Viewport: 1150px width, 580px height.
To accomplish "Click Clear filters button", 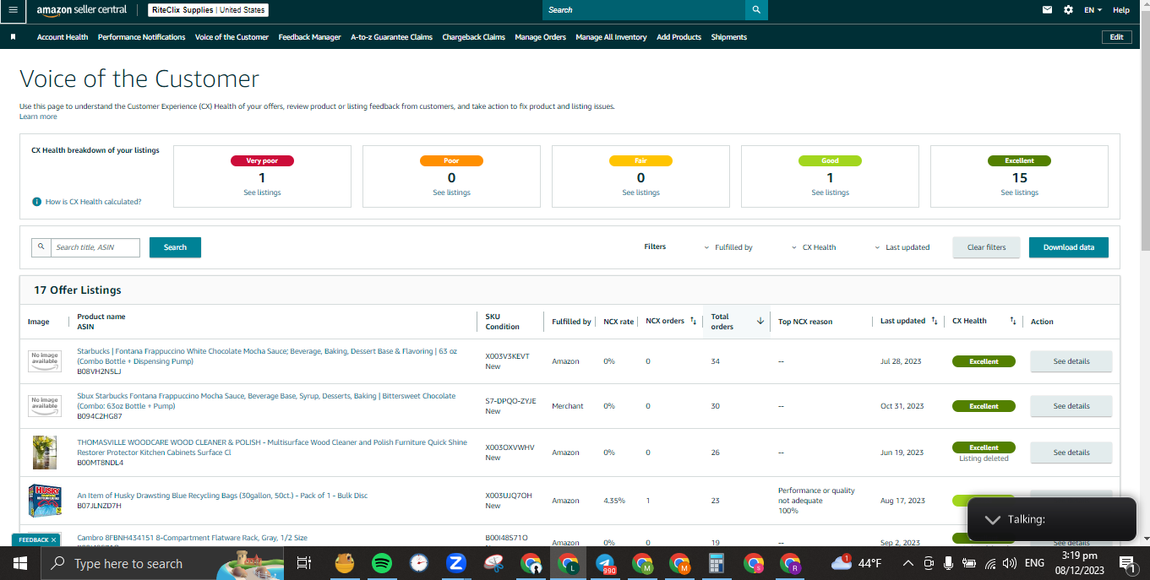I will pos(986,247).
